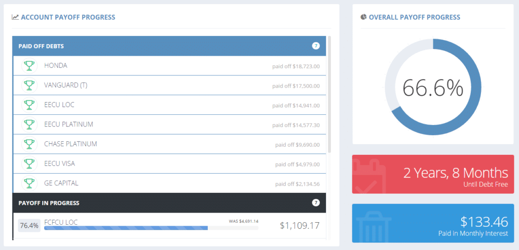Click the EECU PLATINUM trophy icon
Viewport: 519px width, 250px height.
[29, 124]
